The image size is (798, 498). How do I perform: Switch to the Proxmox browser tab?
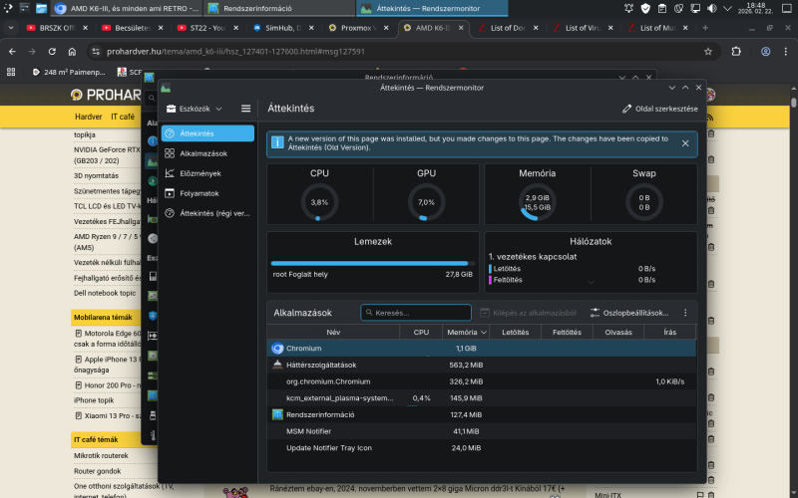click(356, 28)
